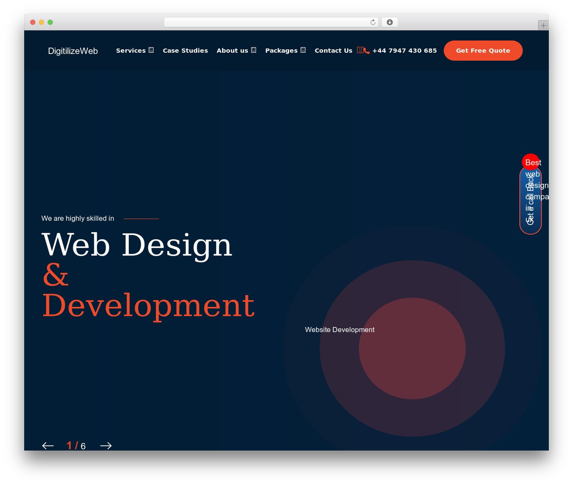Click the Website Development label
The image size is (573, 485).
pos(340,330)
